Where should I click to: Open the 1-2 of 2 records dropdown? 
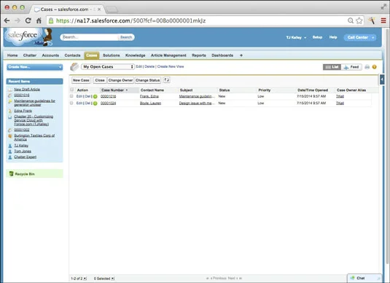point(79,279)
